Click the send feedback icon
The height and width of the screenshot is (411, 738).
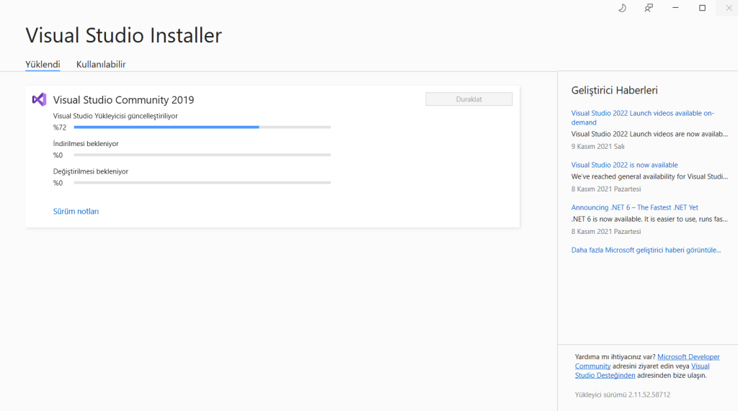[649, 8]
